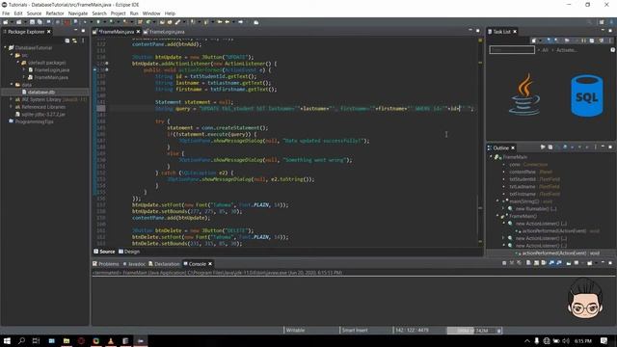Toggle Link with Editor in Package Explorer
617x347 pixels.
click(74, 40)
